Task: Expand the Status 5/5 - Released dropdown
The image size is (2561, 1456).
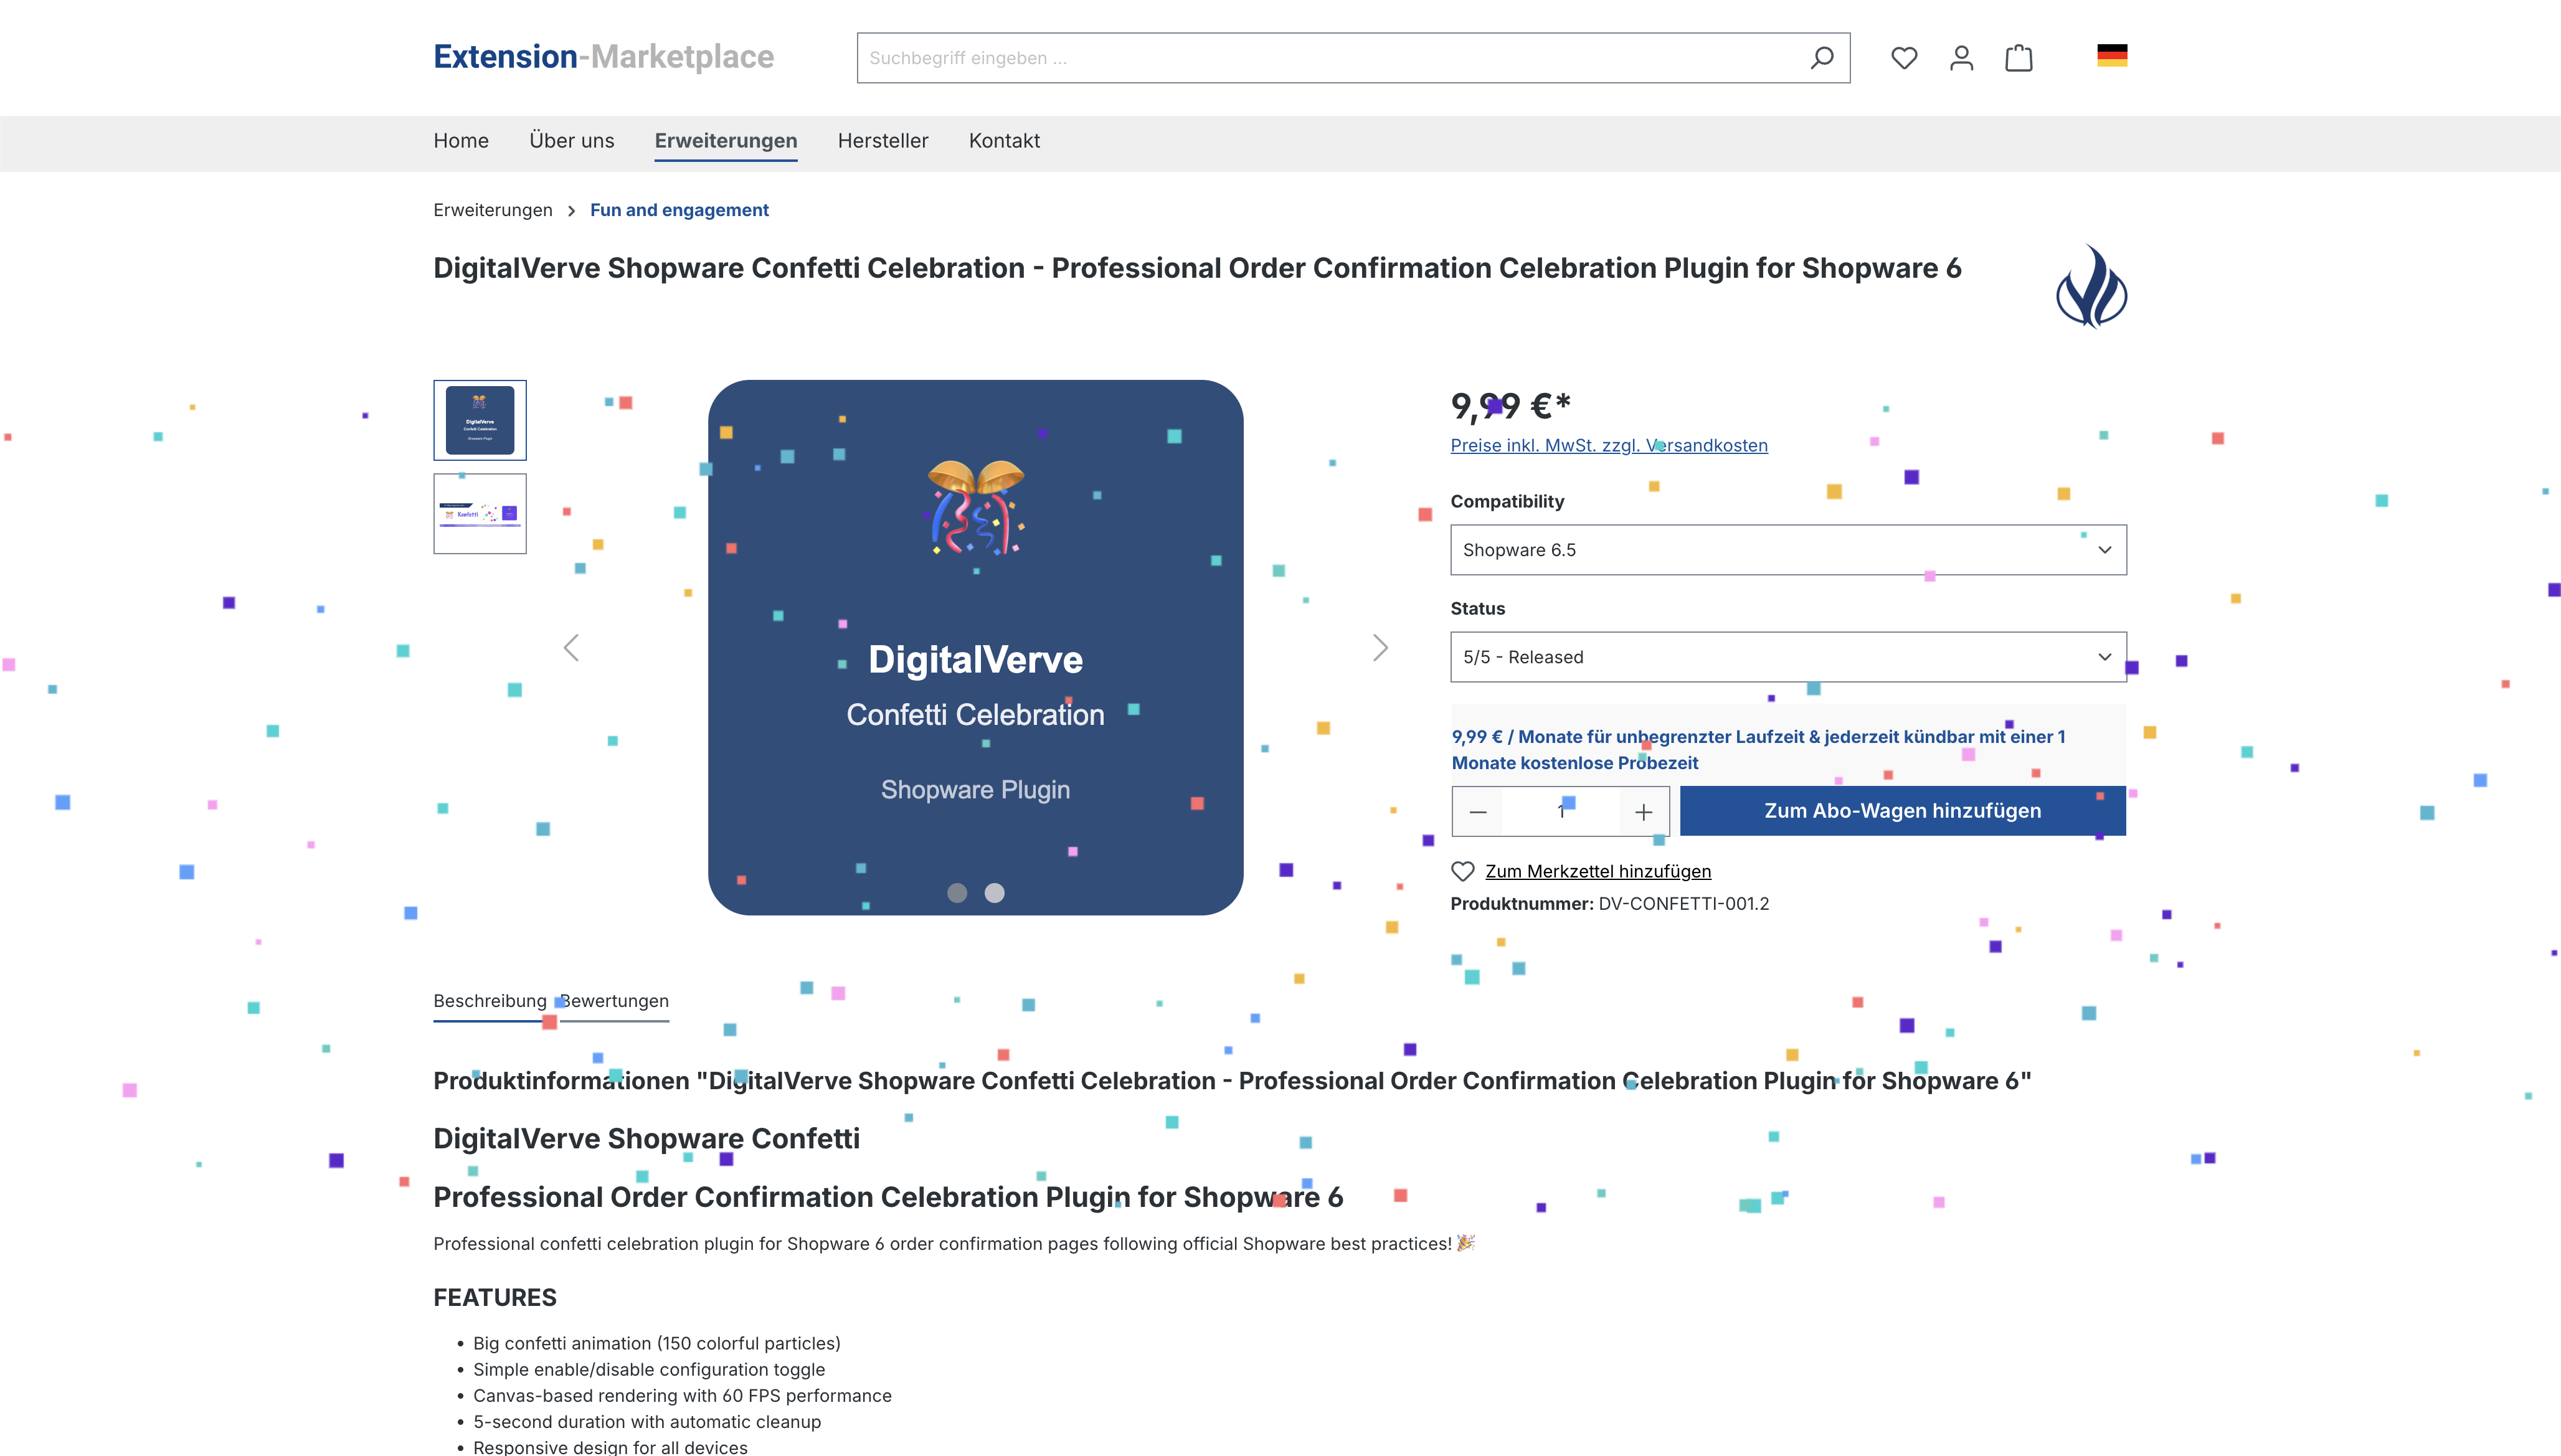Action: [x=1788, y=657]
